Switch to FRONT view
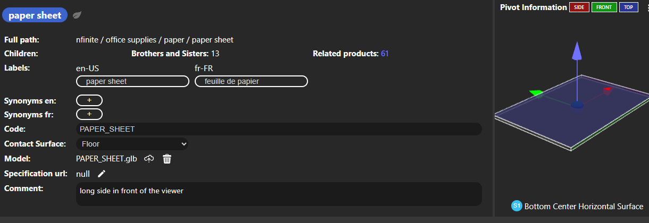The height and width of the screenshot is (223, 649). [604, 7]
